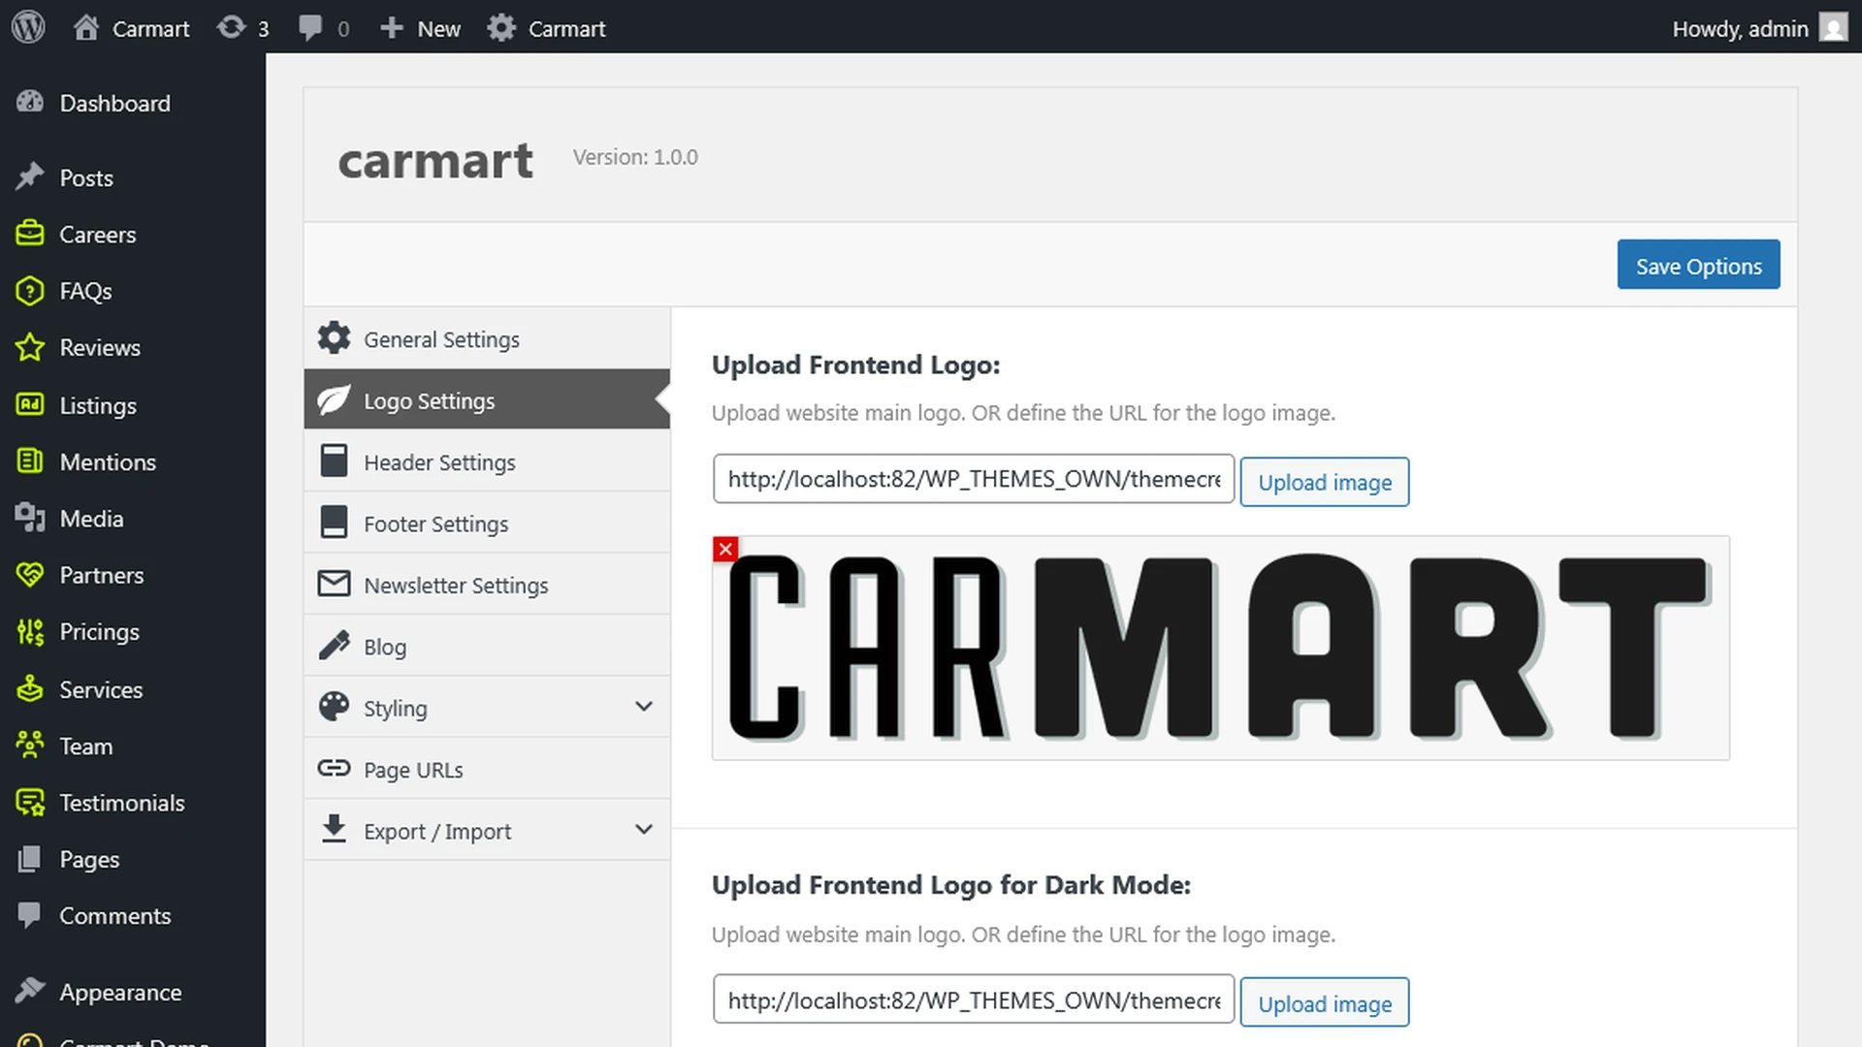Click the gear icon beside Carmart in admin bar
Viewport: 1862px width, 1047px height.
[501, 28]
